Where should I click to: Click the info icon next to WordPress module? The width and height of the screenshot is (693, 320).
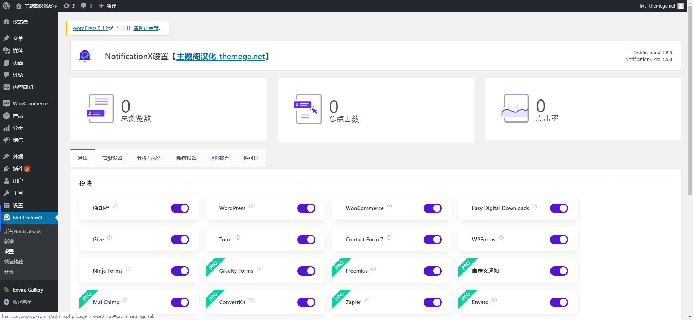[251, 206]
